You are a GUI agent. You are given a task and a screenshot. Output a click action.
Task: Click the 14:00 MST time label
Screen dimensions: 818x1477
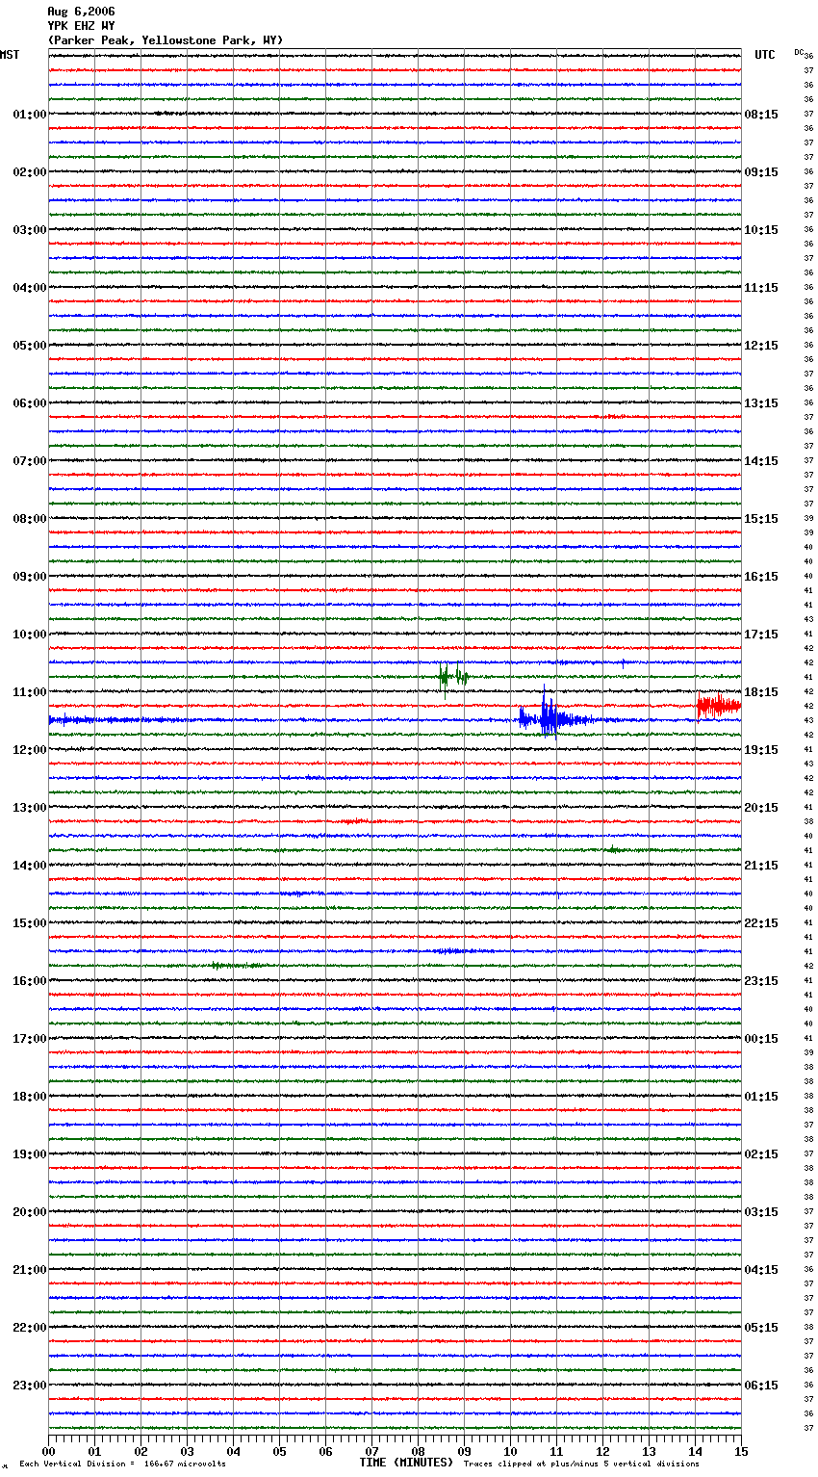click(x=29, y=866)
